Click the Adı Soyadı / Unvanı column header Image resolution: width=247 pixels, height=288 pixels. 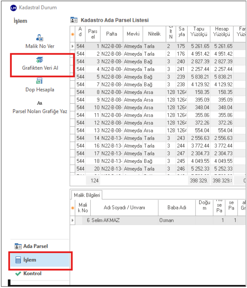[x=124, y=208]
